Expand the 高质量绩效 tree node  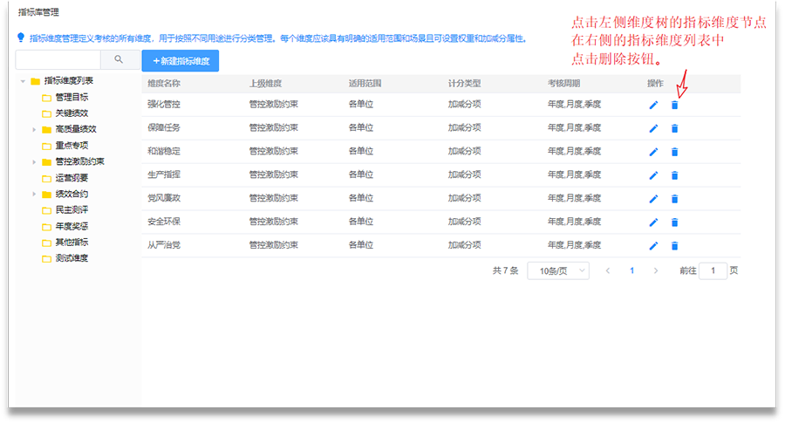click(x=34, y=129)
